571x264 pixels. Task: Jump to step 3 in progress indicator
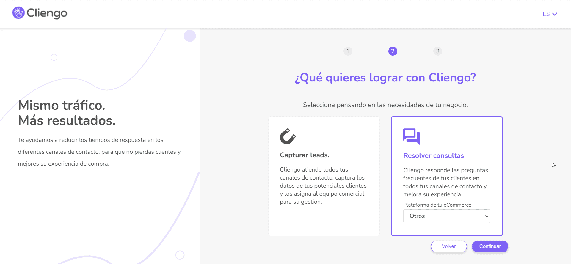click(437, 51)
